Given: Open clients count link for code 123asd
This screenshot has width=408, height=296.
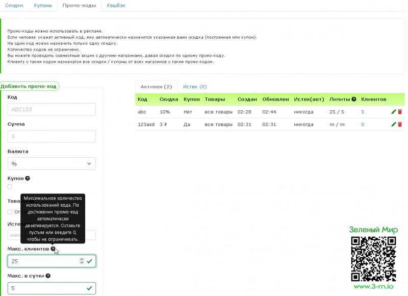Looking at the screenshot, I should pyautogui.click(x=363, y=124).
